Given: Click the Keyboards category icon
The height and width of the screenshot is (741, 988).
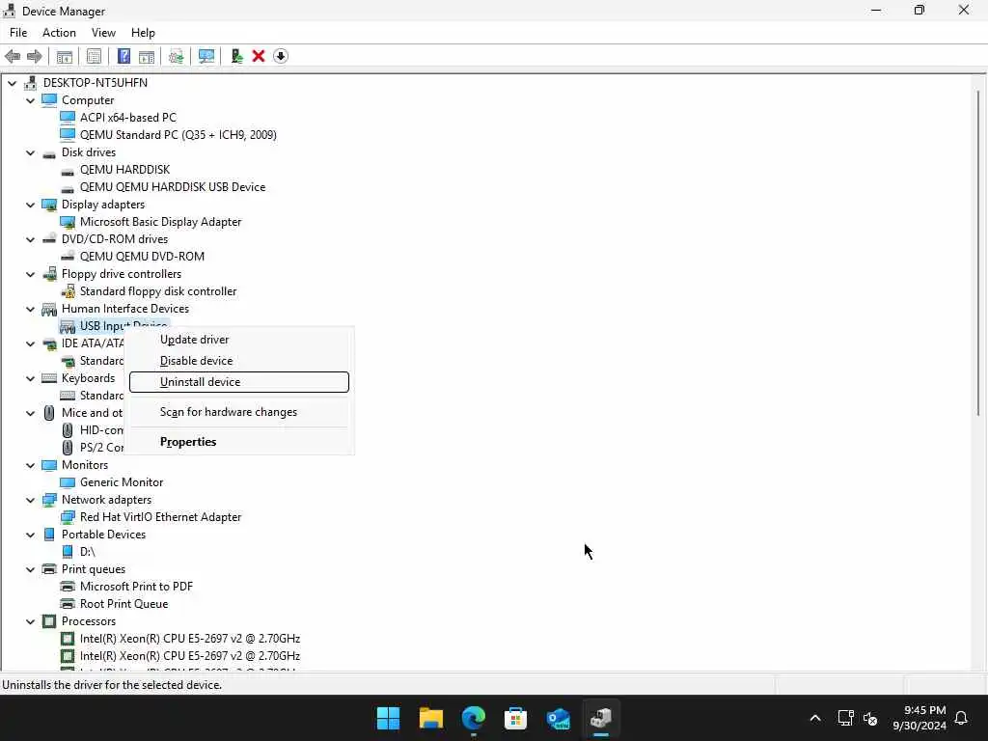Looking at the screenshot, I should pos(49,378).
